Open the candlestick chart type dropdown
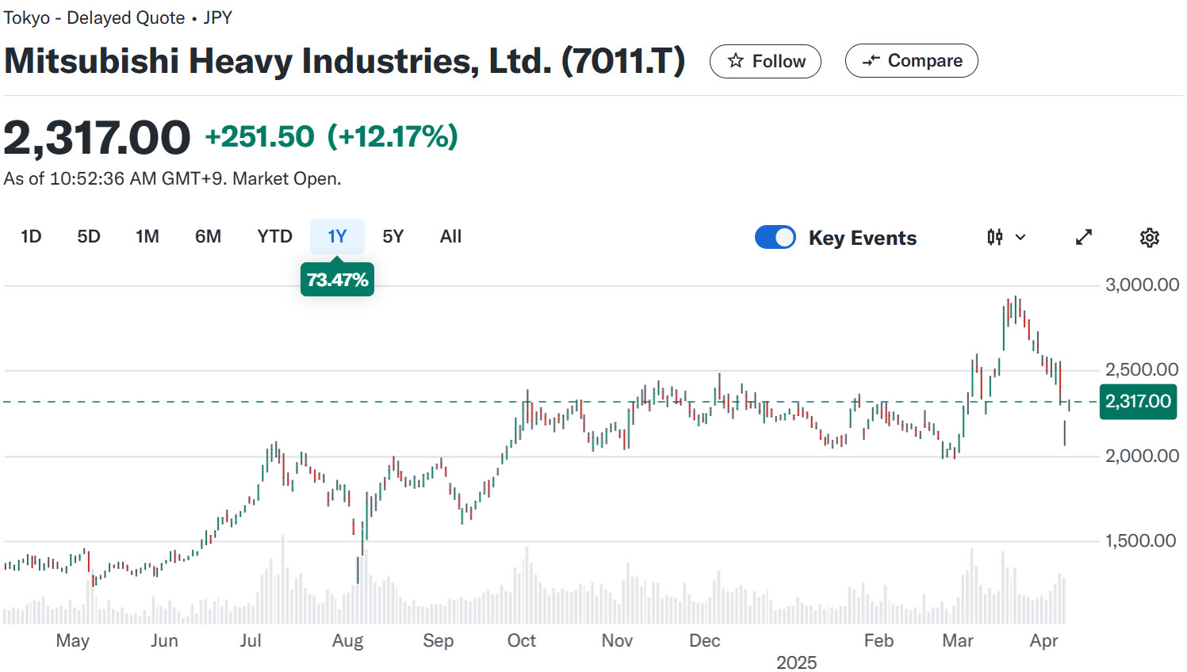 1006,237
